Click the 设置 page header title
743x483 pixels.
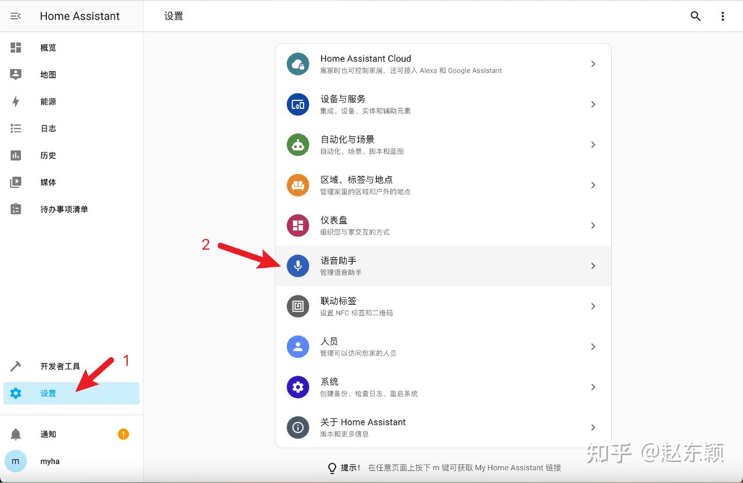click(173, 16)
